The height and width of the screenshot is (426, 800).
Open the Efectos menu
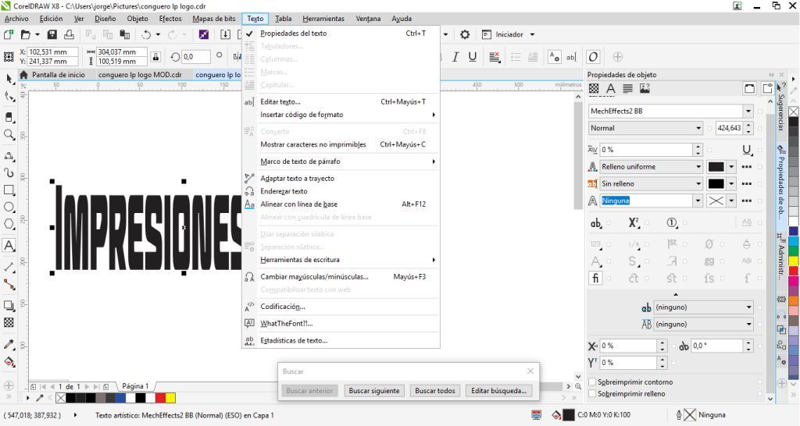click(170, 19)
